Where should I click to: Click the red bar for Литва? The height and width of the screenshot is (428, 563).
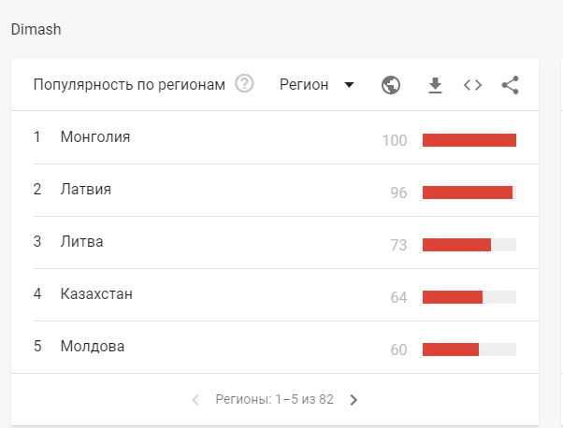point(456,245)
